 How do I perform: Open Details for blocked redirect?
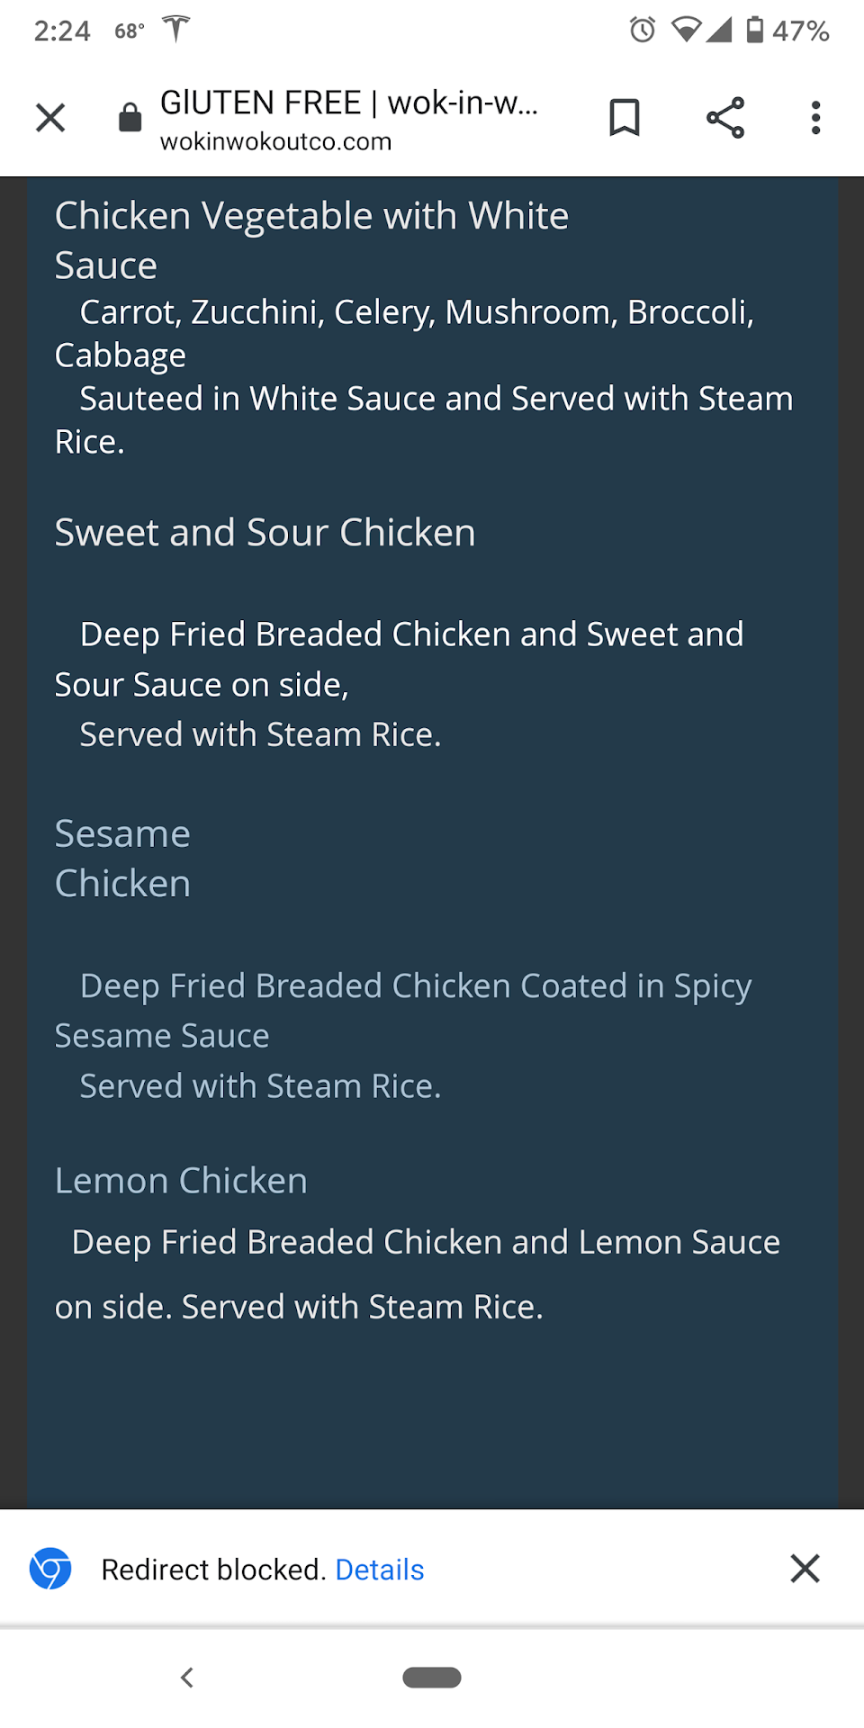point(379,1570)
